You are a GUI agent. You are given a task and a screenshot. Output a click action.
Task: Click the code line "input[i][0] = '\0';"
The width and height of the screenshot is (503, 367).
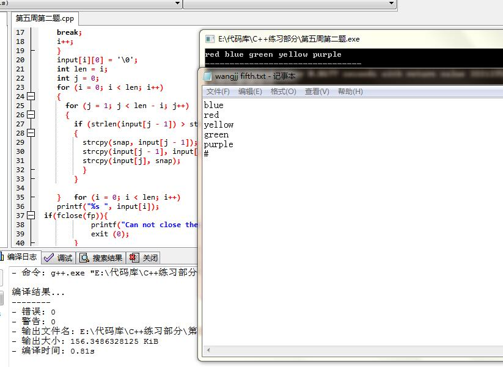pyautogui.click(x=97, y=60)
